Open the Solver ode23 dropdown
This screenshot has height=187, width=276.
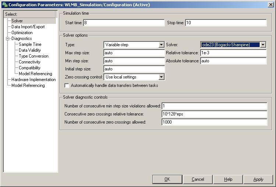[x=263, y=45]
